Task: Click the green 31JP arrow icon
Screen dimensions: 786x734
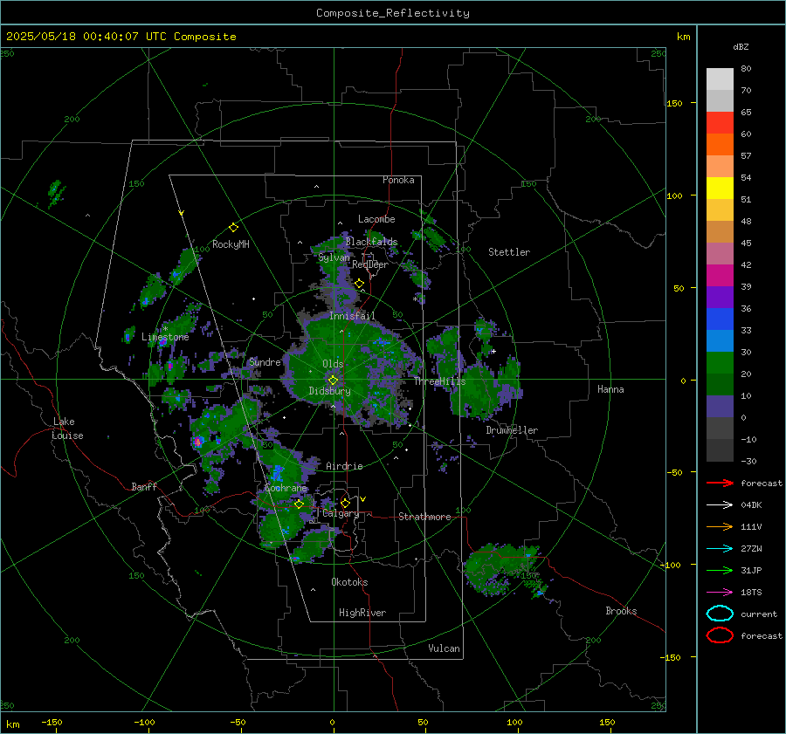Action: pos(720,570)
